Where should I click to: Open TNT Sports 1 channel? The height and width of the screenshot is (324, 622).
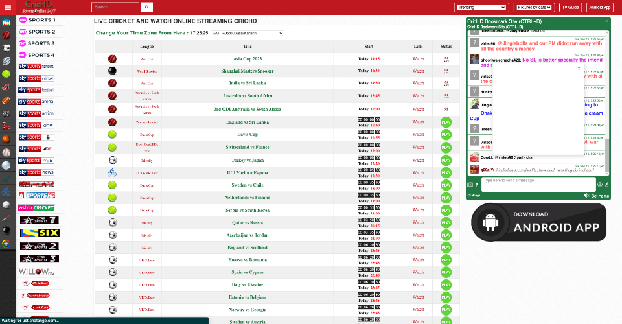(x=38, y=20)
